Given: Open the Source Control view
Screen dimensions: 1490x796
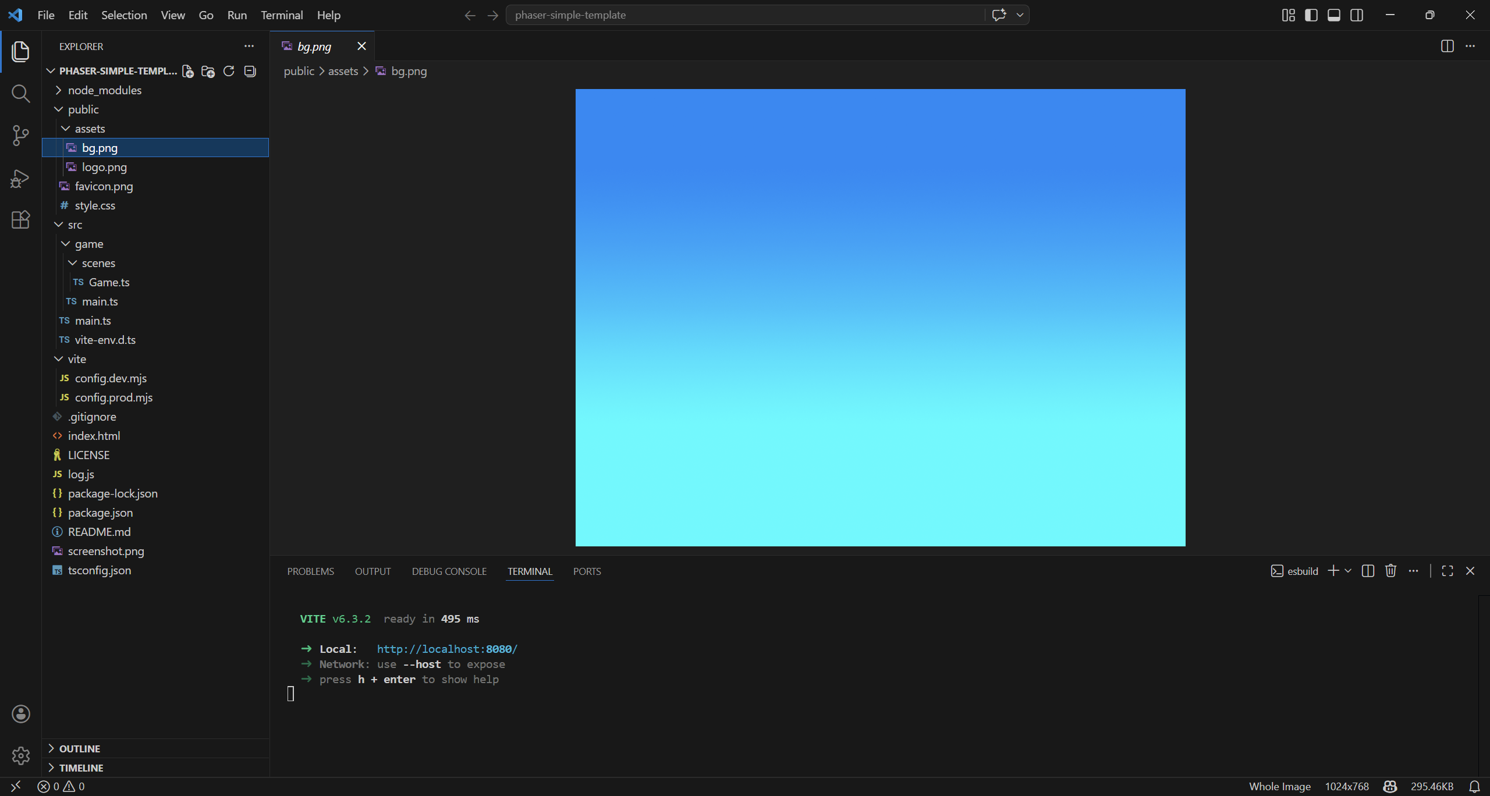Looking at the screenshot, I should pyautogui.click(x=20, y=136).
